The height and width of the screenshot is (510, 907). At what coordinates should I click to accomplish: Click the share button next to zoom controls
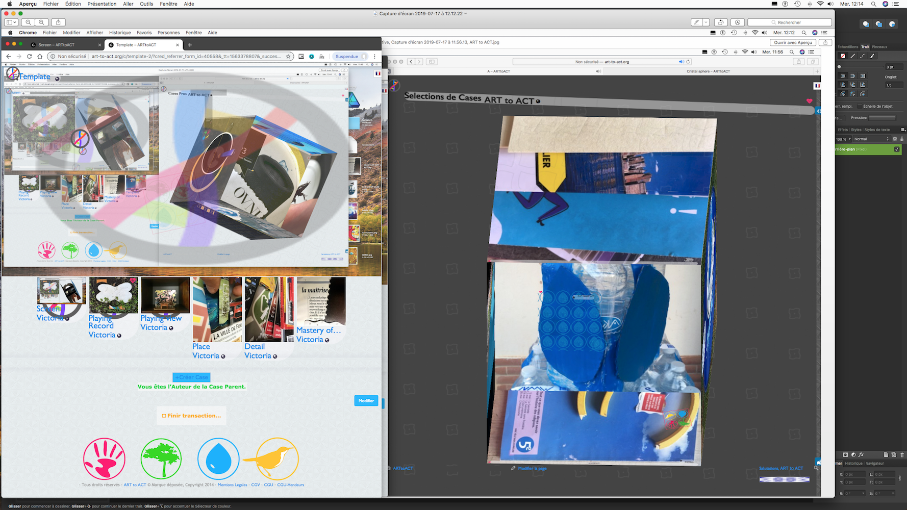(x=58, y=22)
